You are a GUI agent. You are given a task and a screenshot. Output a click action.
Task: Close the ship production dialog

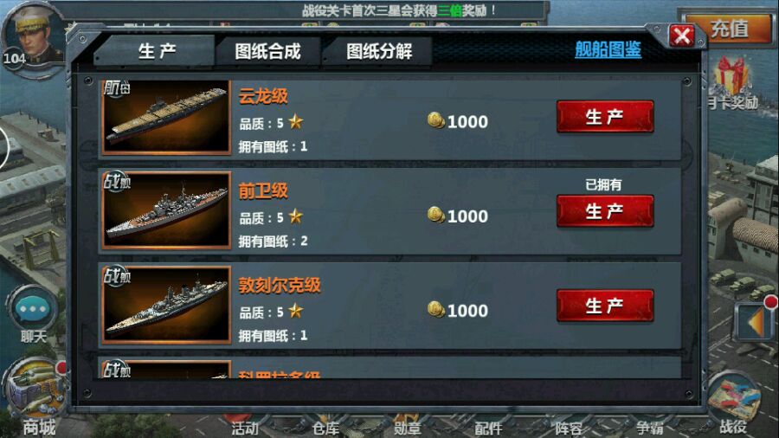coord(682,35)
